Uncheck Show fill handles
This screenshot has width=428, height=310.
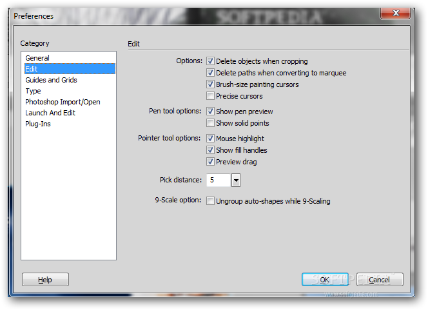coord(210,150)
